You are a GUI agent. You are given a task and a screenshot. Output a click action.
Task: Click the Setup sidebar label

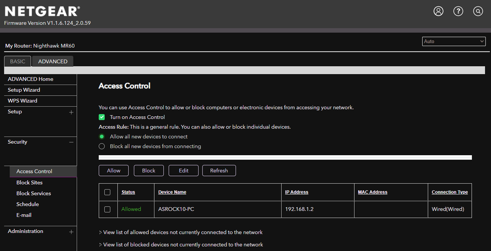pos(15,112)
